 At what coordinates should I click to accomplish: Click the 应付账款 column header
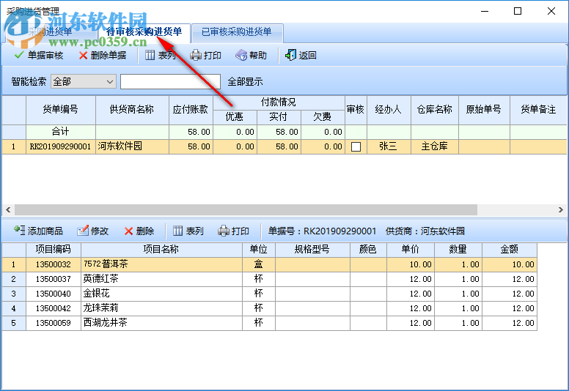(x=191, y=110)
